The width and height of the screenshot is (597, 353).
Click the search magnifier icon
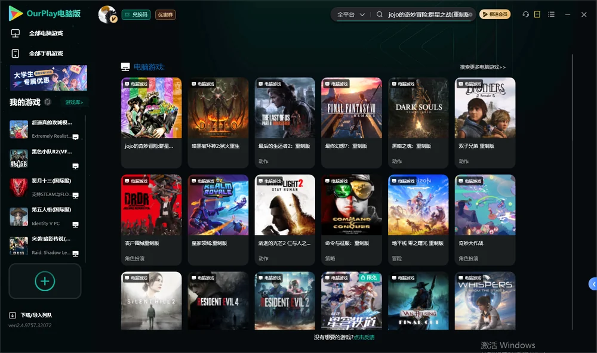379,14
